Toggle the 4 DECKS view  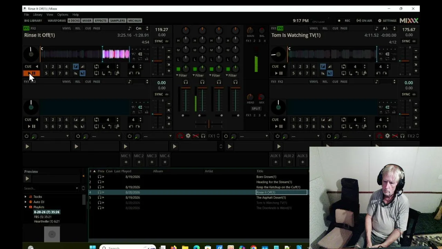(74, 21)
